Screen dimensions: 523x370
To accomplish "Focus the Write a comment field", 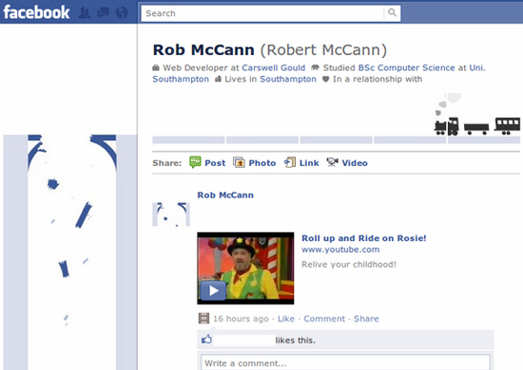I will point(345,363).
